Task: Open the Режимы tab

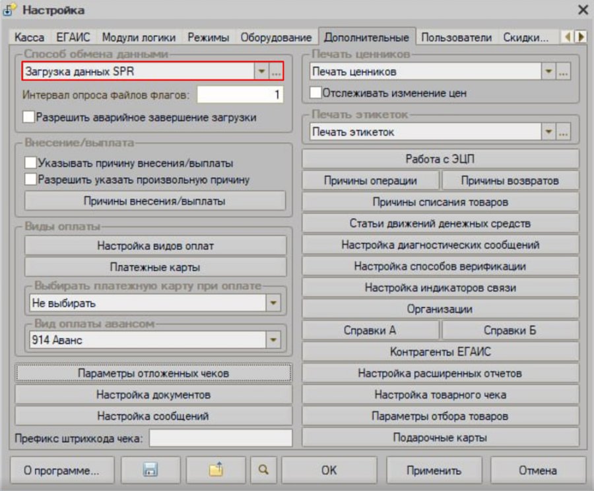Action: click(208, 37)
